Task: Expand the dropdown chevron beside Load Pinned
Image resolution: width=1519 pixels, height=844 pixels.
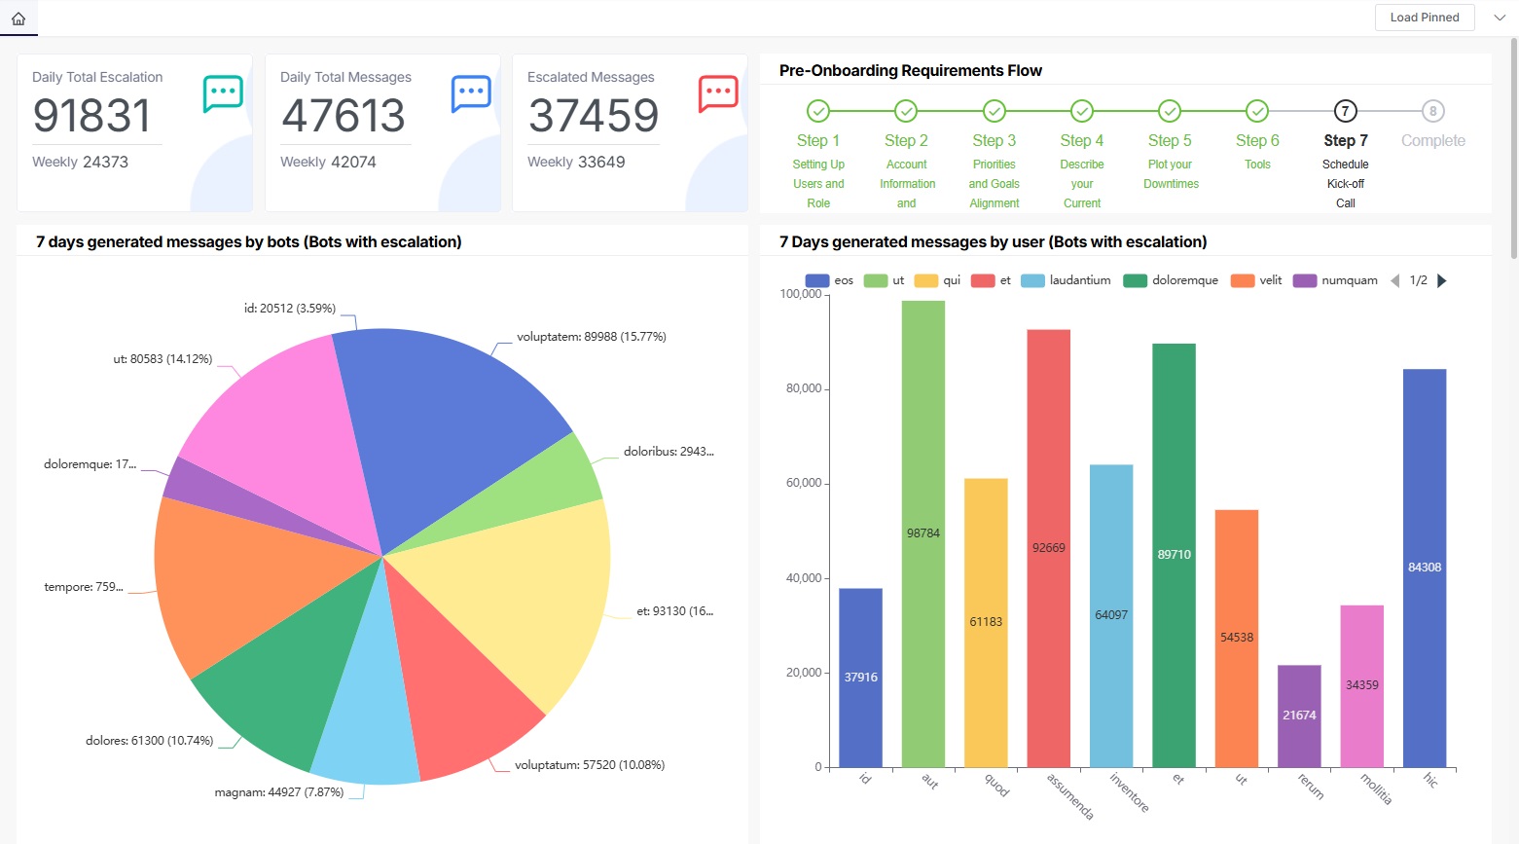Action: [x=1499, y=18]
